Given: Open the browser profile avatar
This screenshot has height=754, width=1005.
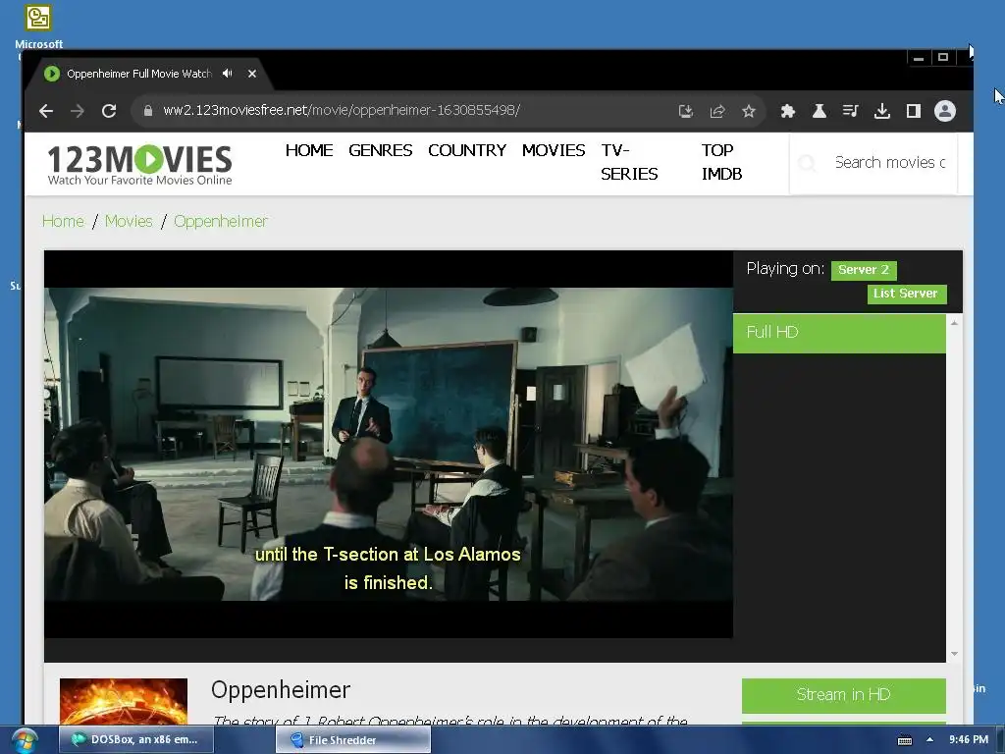Looking at the screenshot, I should 945,111.
